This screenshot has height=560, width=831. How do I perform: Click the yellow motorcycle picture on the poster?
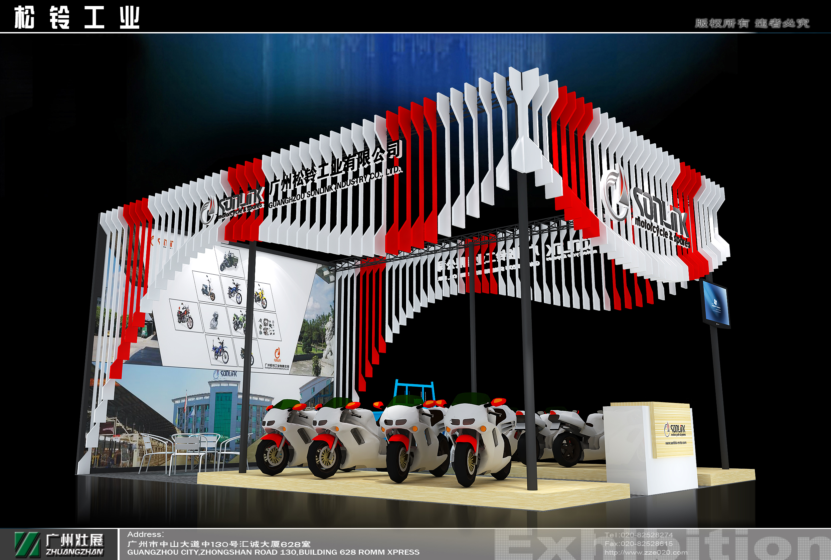coord(261,296)
